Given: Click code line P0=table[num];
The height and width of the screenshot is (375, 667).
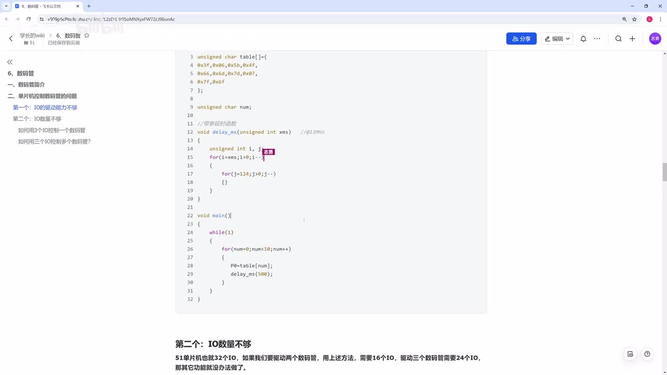Looking at the screenshot, I should coord(252,266).
